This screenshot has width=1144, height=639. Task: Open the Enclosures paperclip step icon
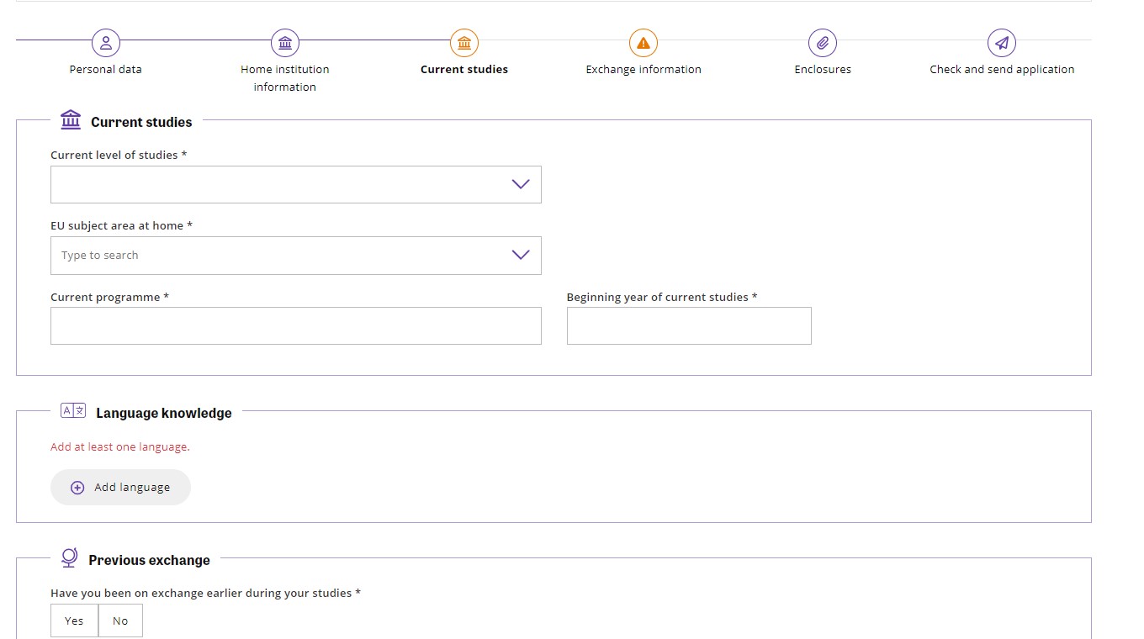coord(823,42)
